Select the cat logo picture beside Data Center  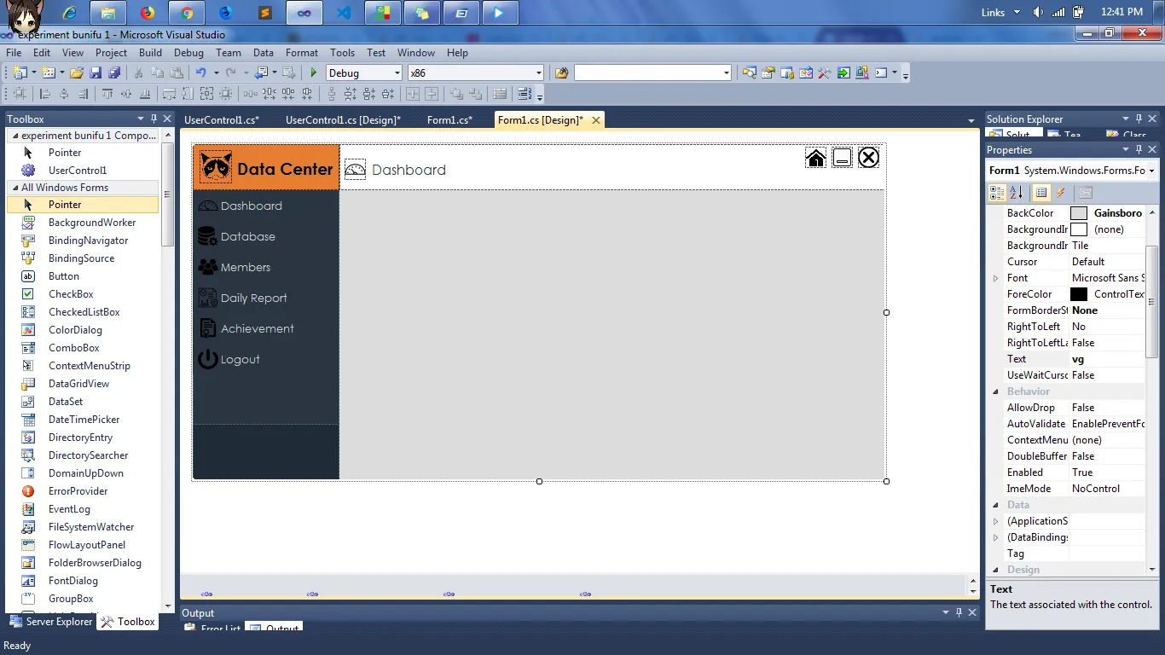pyautogui.click(x=216, y=166)
